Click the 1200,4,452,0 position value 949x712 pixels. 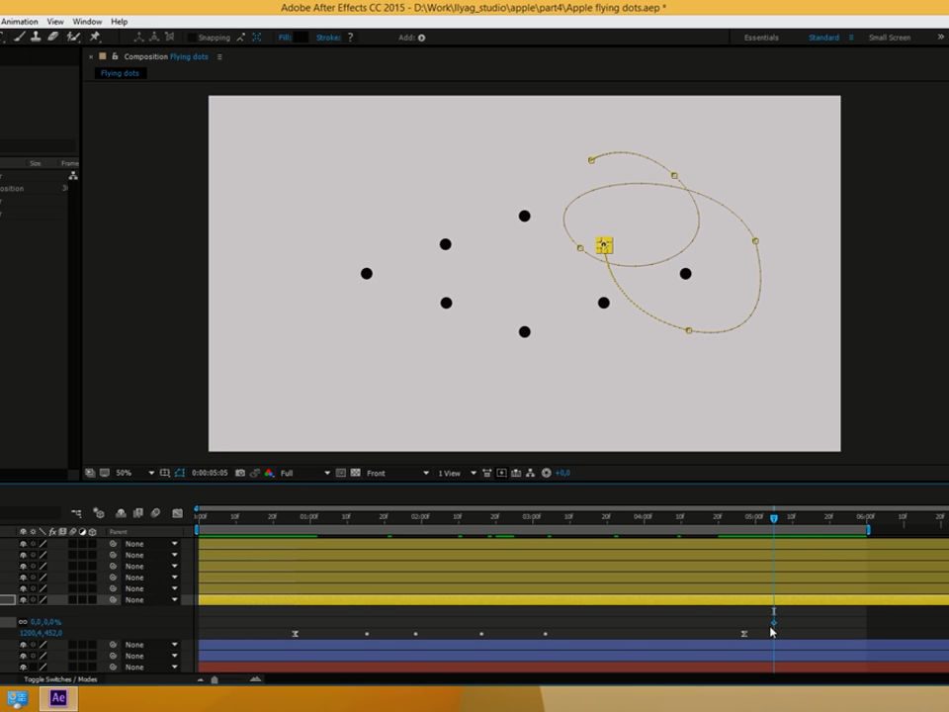pos(41,633)
